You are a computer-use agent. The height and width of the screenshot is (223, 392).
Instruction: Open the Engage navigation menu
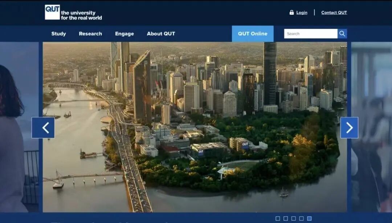(124, 34)
